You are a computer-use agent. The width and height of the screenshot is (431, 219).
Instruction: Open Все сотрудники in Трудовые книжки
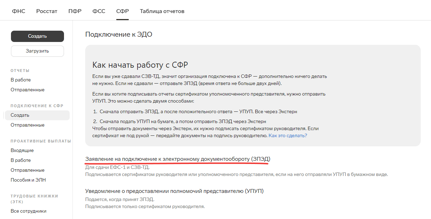click(29, 211)
